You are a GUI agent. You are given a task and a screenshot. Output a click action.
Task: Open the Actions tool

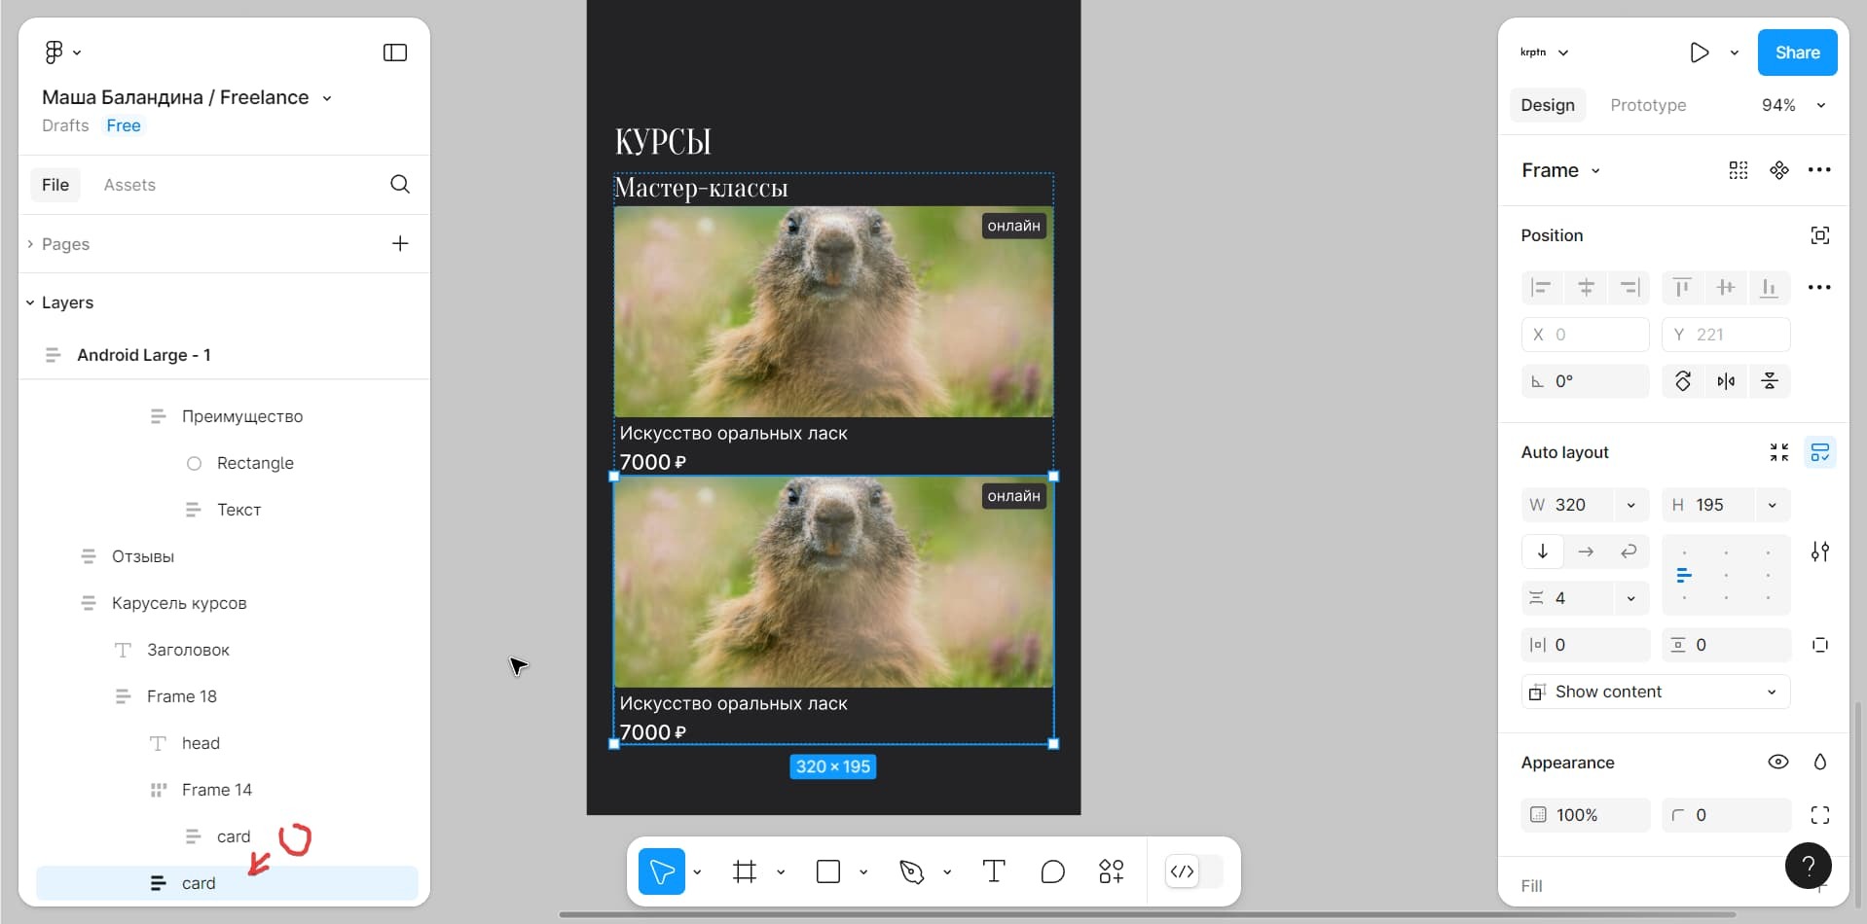pyautogui.click(x=1111, y=871)
